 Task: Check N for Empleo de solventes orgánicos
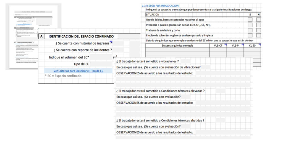[x=259, y=35]
